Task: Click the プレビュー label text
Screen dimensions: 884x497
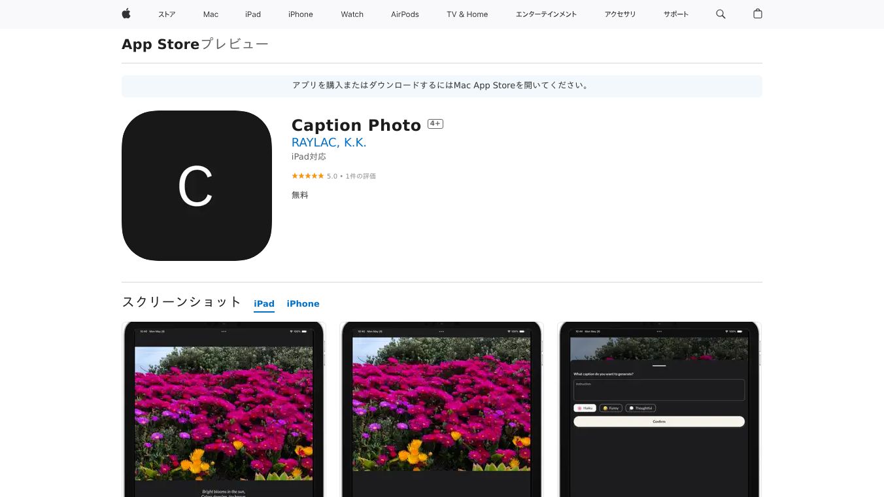Action: tap(234, 44)
